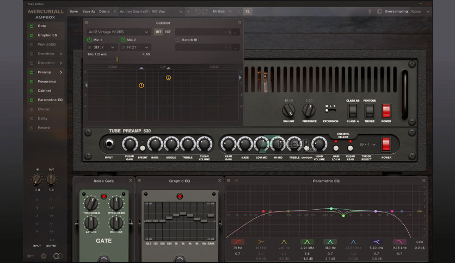Go to the previous preset arrow

pyautogui.click(x=115, y=11)
